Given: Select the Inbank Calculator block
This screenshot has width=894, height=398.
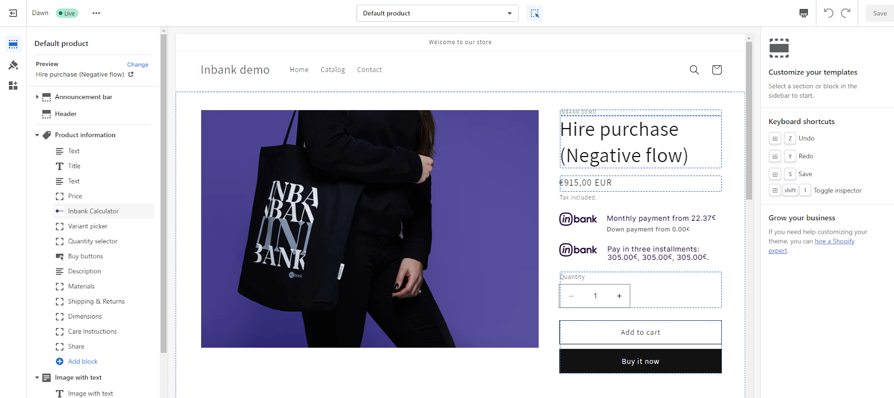Looking at the screenshot, I should 93,211.
